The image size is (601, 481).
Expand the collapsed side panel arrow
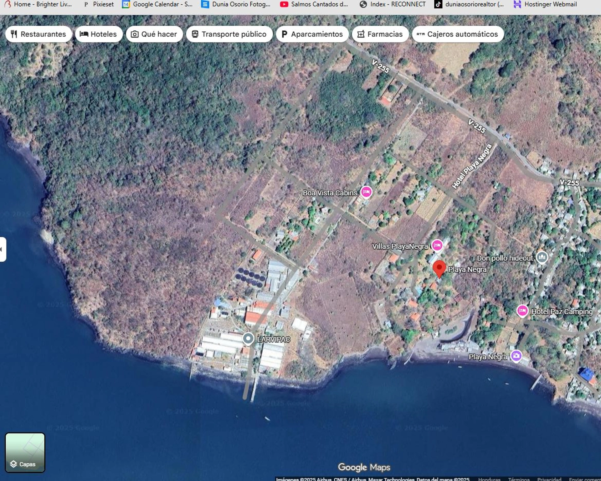[3, 249]
